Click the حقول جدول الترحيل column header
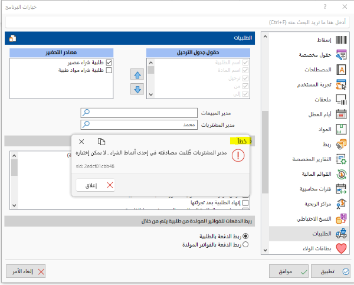Viewport: 354px width, 285px height. click(198, 53)
